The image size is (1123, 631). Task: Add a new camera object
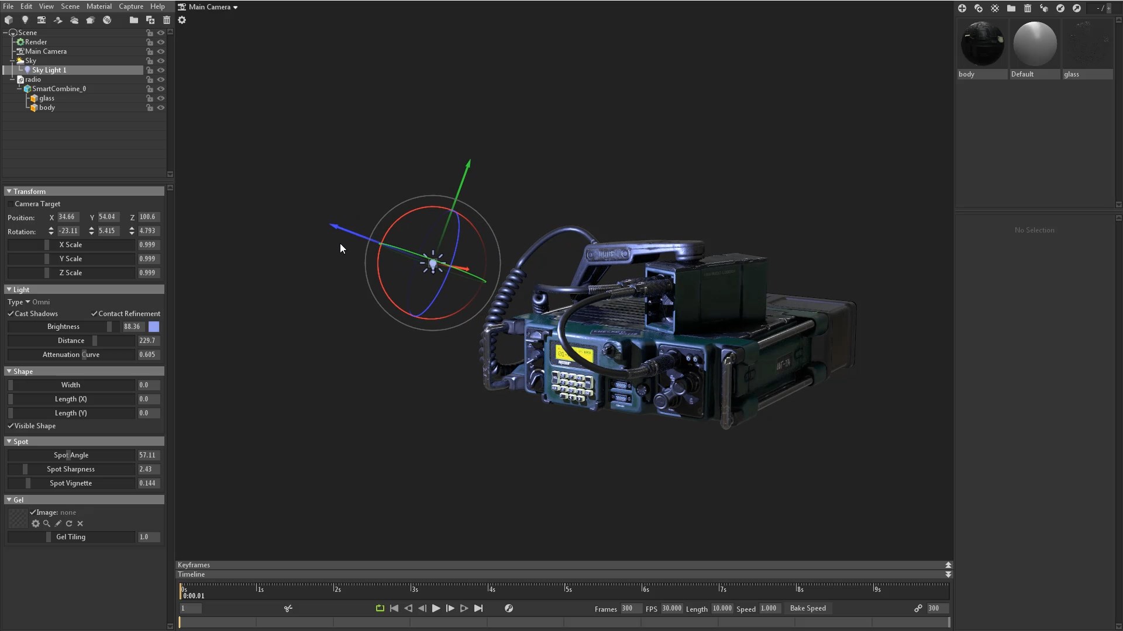[x=42, y=20]
